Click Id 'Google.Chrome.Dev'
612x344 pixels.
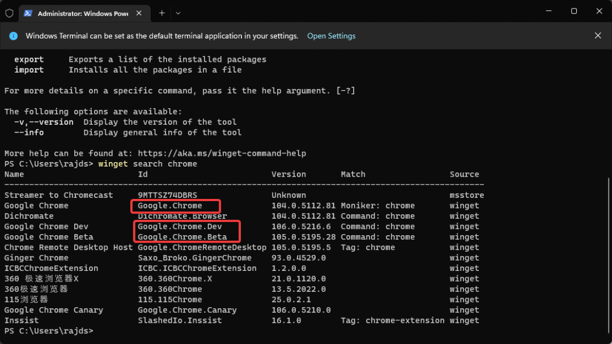(180, 227)
